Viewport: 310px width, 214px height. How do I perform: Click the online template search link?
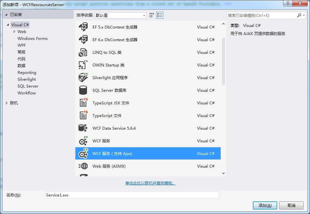pyautogui.click(x=150, y=183)
